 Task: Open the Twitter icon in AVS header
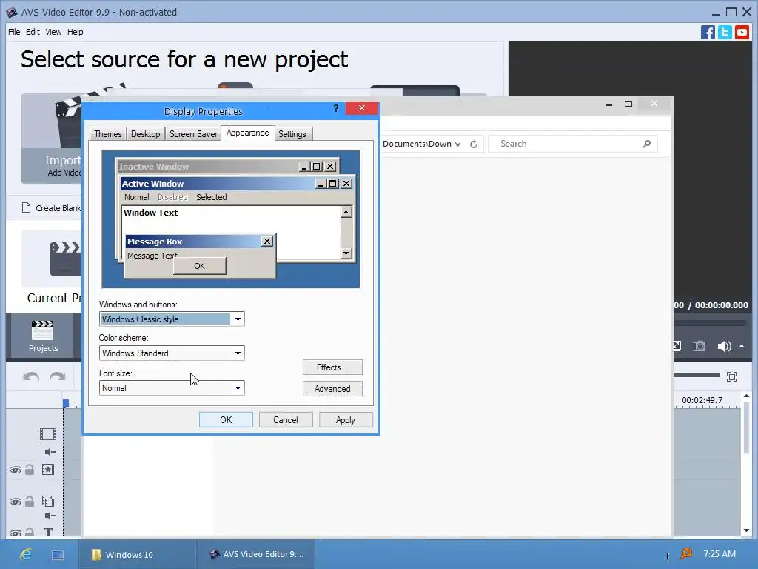pos(725,33)
